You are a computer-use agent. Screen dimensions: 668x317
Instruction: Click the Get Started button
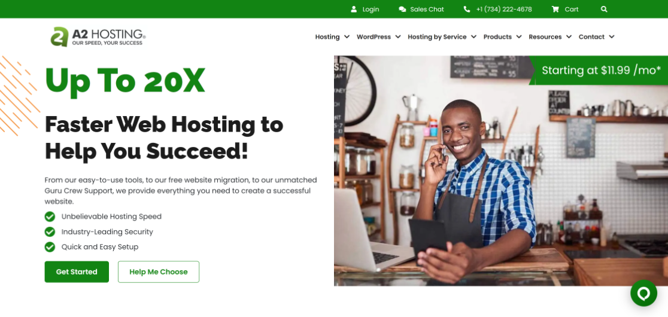[77, 272]
